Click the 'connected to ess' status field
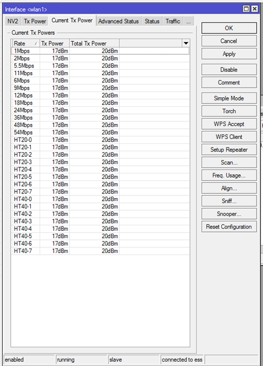This screenshot has width=263, height=366. [182, 360]
